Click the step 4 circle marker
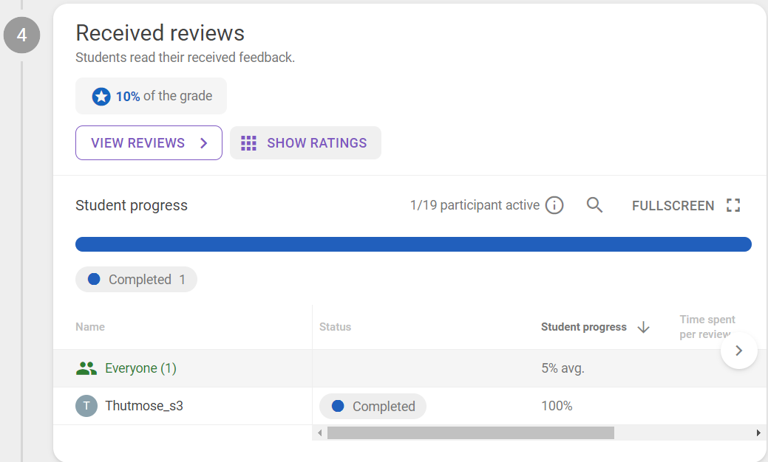The height and width of the screenshot is (462, 768). tap(21, 35)
